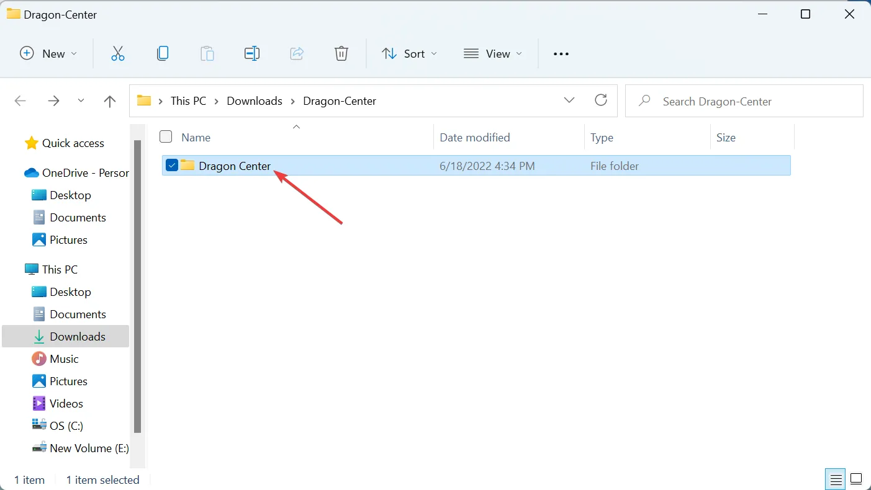Image resolution: width=871 pixels, height=490 pixels.
Task: Expand chevron after This PC in path
Action: (x=217, y=101)
